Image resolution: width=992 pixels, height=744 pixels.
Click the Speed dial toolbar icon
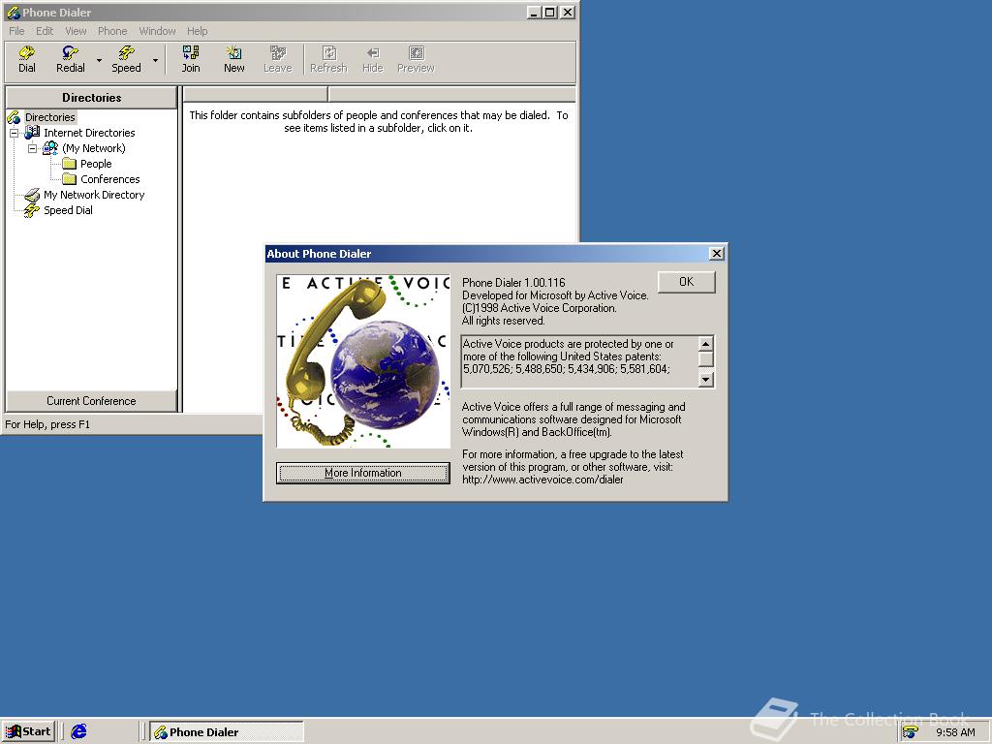[127, 59]
